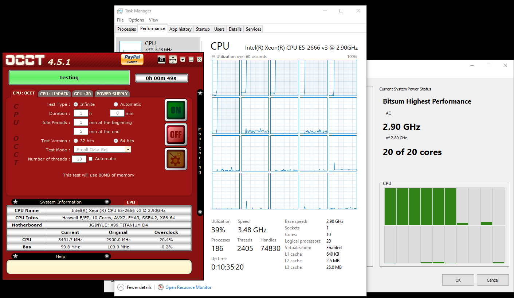Click the four-arrow move icon in OCCT

173,59
